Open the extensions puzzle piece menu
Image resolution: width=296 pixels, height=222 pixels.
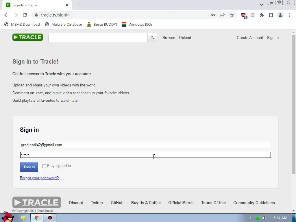262,15
